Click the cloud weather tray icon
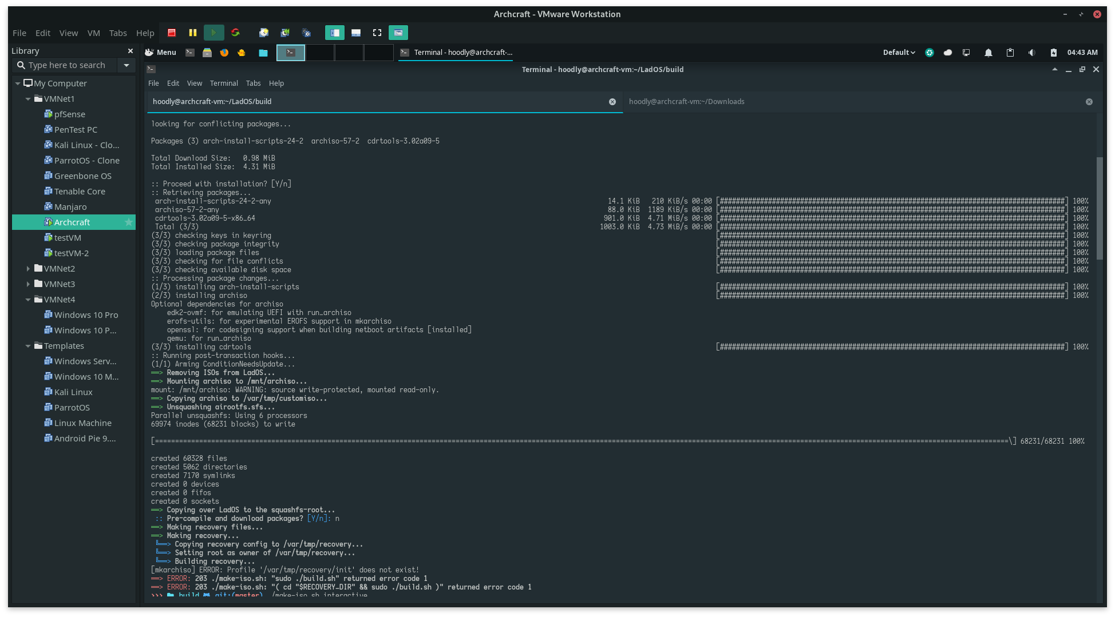Viewport: 1115px width, 617px height. click(948, 53)
